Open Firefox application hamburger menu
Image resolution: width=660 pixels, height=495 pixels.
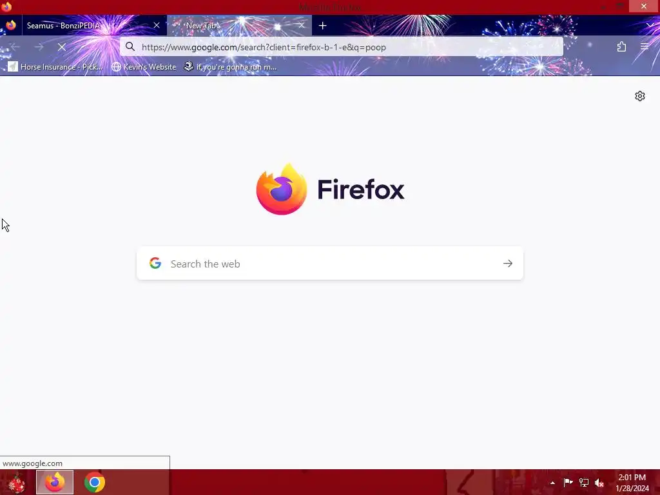pyautogui.click(x=645, y=46)
